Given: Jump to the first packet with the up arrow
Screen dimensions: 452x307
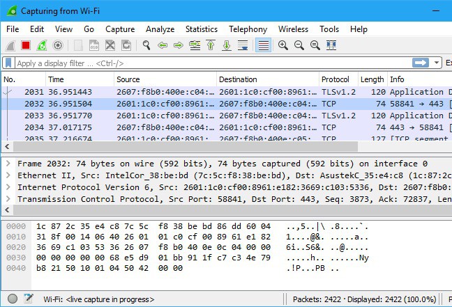Looking at the screenshot, I should coord(211,45).
